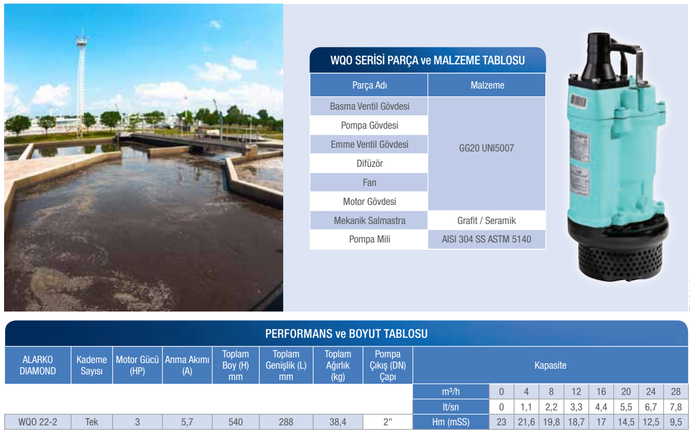The width and height of the screenshot is (690, 431).
Task: Click the 'Malzeme' column header
Action: click(x=487, y=85)
